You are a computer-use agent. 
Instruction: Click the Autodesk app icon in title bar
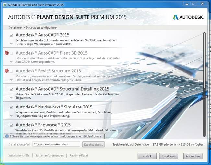5,5
